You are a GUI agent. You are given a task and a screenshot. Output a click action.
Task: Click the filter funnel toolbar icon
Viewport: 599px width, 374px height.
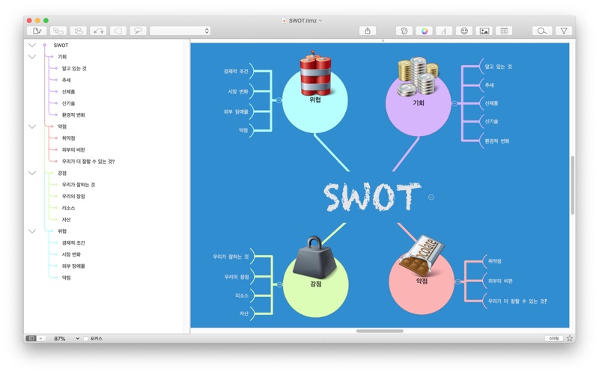coord(564,31)
